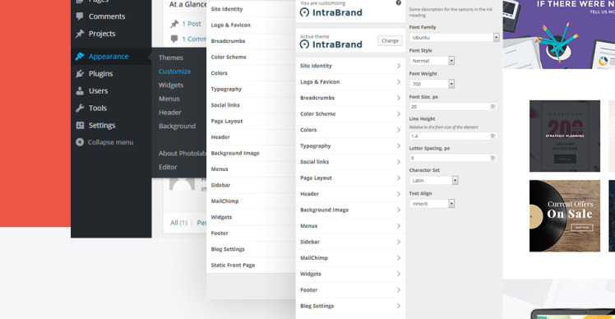The width and height of the screenshot is (615, 319).
Task: Open Header in the Appearance submenu
Action: click(170, 113)
